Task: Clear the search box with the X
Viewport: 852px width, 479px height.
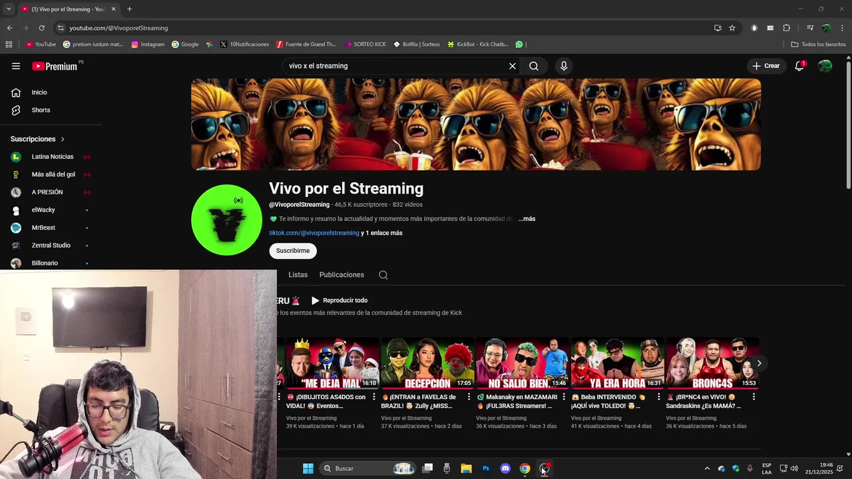Action: (513, 66)
